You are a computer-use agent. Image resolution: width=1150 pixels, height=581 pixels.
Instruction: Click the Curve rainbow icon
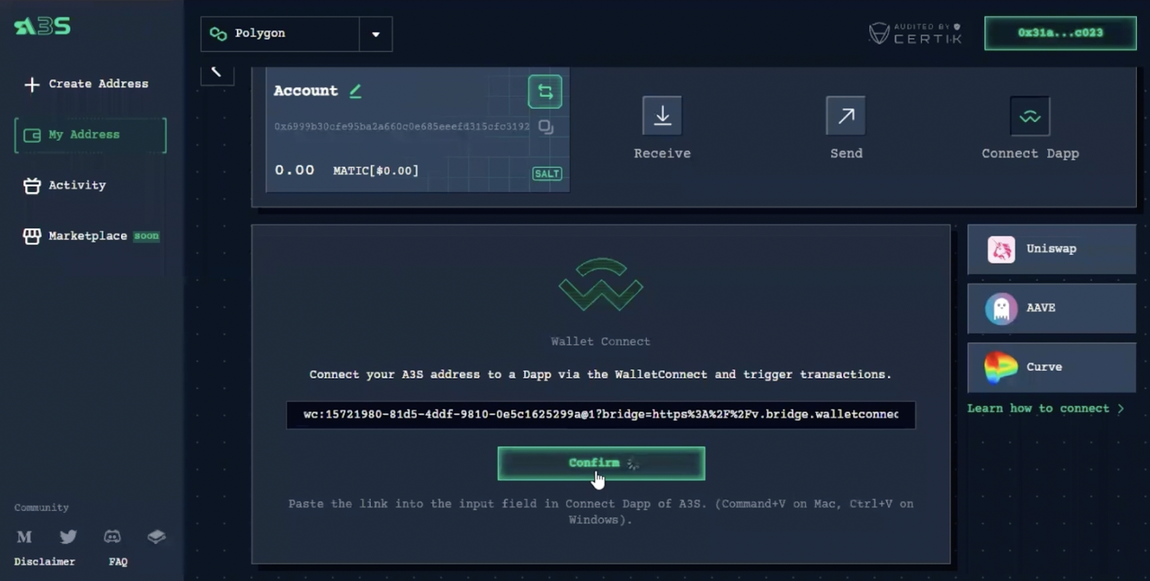click(x=1000, y=368)
